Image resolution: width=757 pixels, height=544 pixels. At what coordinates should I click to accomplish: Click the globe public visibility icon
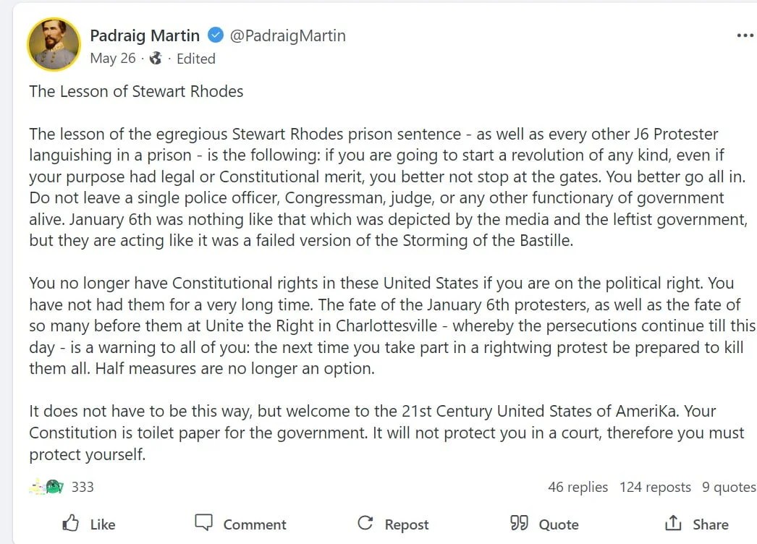(x=156, y=59)
